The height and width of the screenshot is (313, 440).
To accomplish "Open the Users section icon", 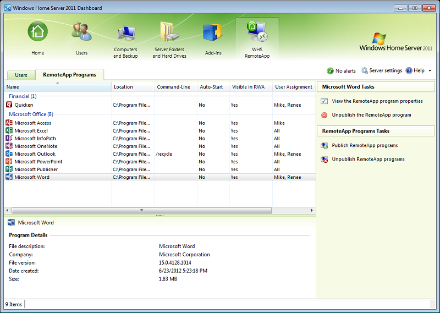I will pyautogui.click(x=81, y=31).
